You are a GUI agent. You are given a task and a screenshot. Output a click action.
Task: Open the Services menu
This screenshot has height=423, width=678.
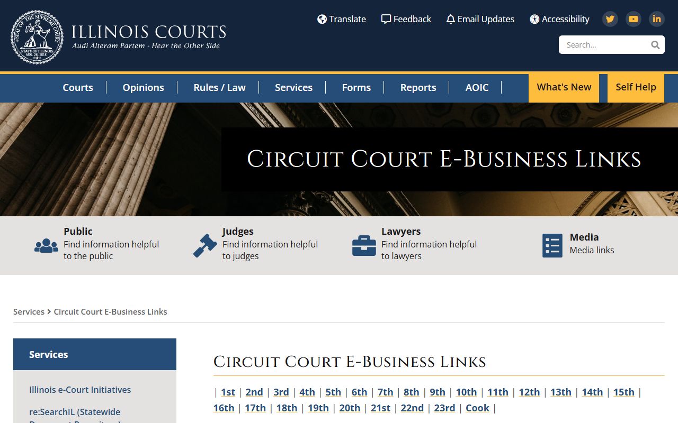point(293,88)
